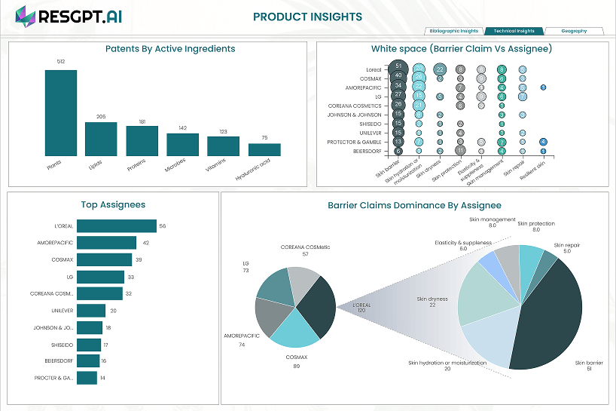Image resolution: width=616 pixels, height=411 pixels.
Task: Select the Lipids bar showing 205
Action: coord(101,139)
